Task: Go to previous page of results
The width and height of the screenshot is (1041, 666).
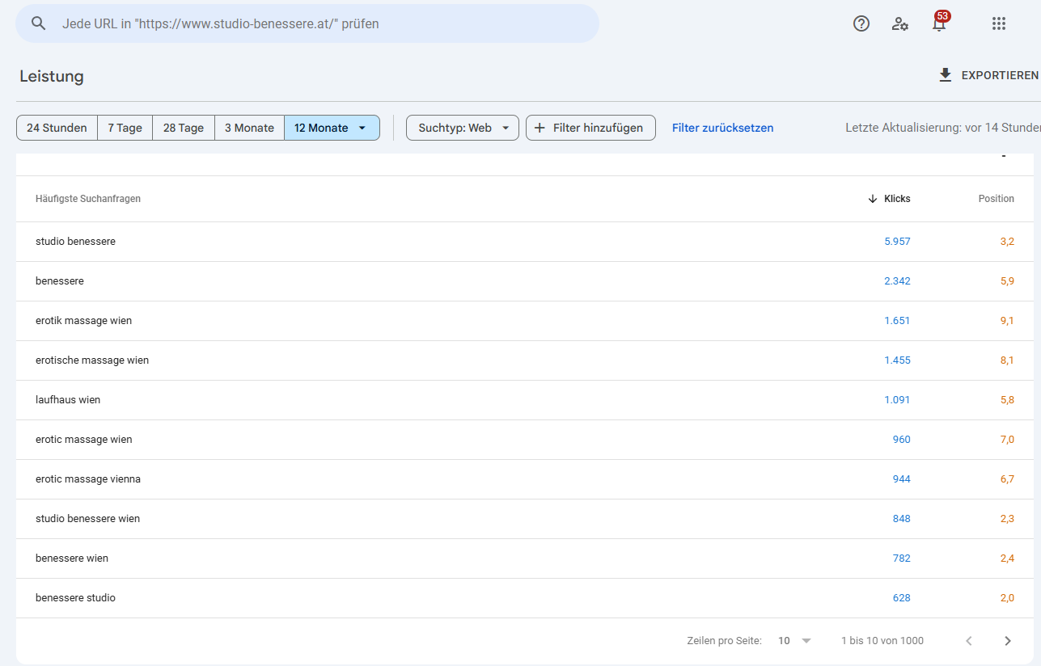Action: point(969,641)
